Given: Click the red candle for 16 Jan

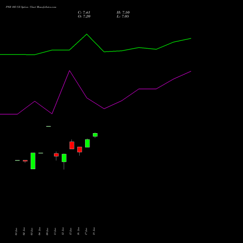Looking at the screenshot, I should click(80, 150).
